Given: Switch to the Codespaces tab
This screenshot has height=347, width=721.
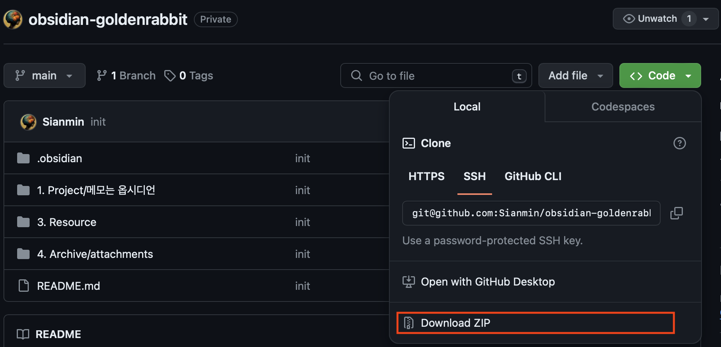Looking at the screenshot, I should (623, 107).
